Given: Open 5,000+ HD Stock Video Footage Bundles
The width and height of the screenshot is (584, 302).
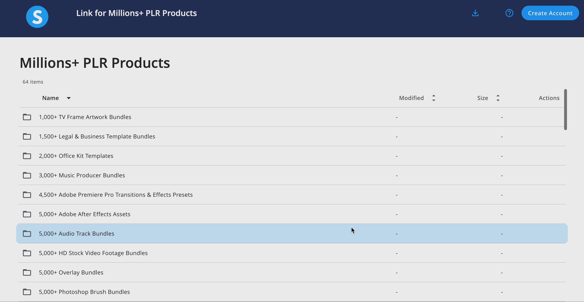Looking at the screenshot, I should click(x=93, y=253).
